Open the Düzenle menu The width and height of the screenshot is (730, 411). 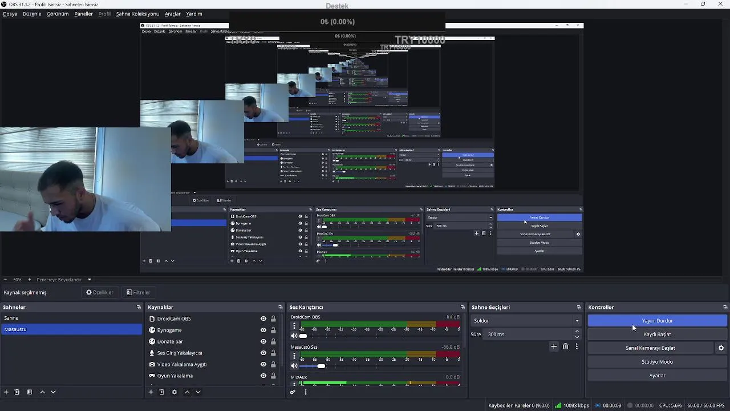pyautogui.click(x=32, y=14)
